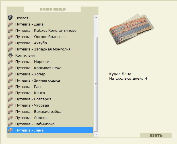This screenshot has height=144, width=177.
Task: Choose Путевка - Болгария
Action: coord(50,99)
